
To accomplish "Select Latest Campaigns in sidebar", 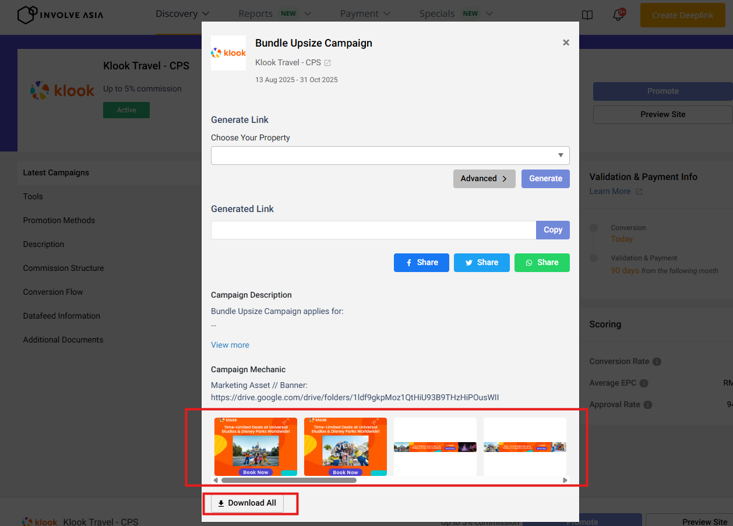I will pyautogui.click(x=56, y=173).
